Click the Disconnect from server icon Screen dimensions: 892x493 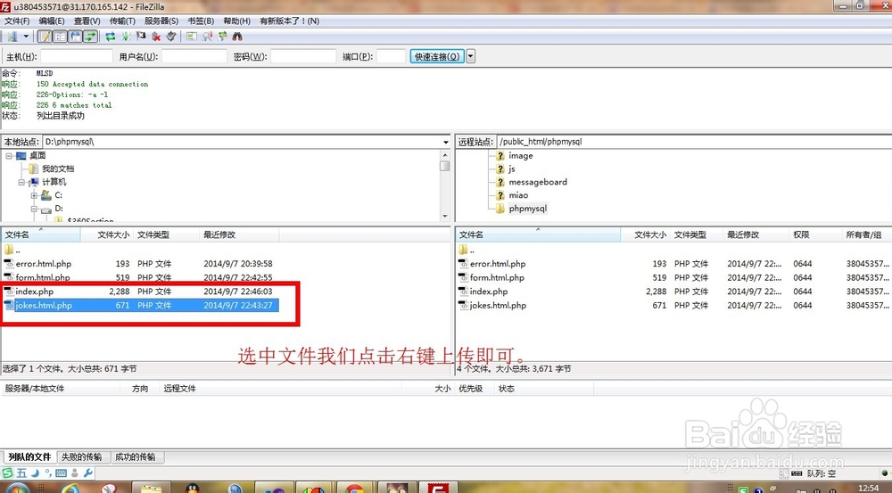pyautogui.click(x=156, y=37)
